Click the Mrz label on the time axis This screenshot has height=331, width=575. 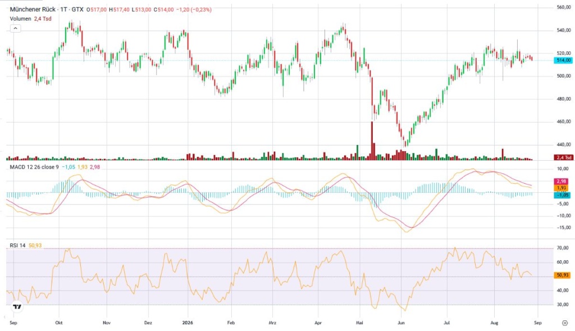pyautogui.click(x=272, y=323)
